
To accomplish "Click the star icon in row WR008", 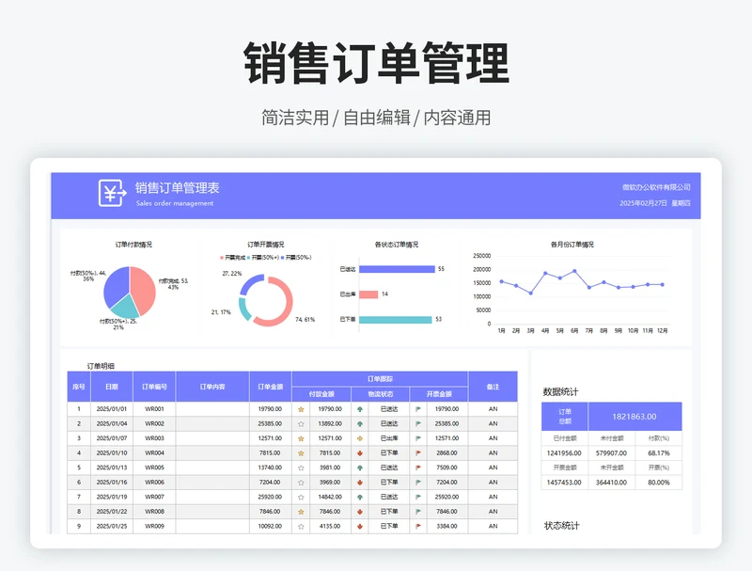I will click(301, 512).
